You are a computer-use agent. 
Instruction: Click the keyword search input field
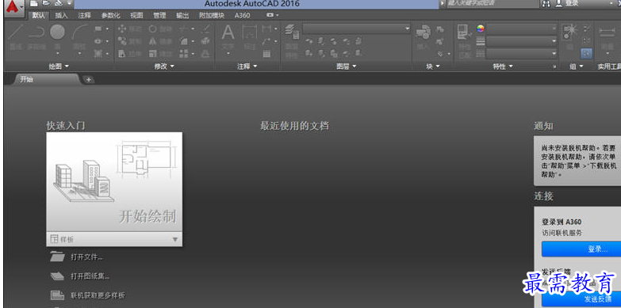493,3
